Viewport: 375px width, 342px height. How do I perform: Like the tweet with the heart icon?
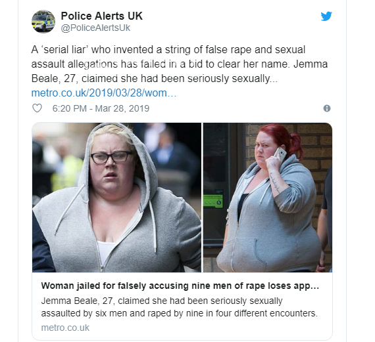[37, 108]
